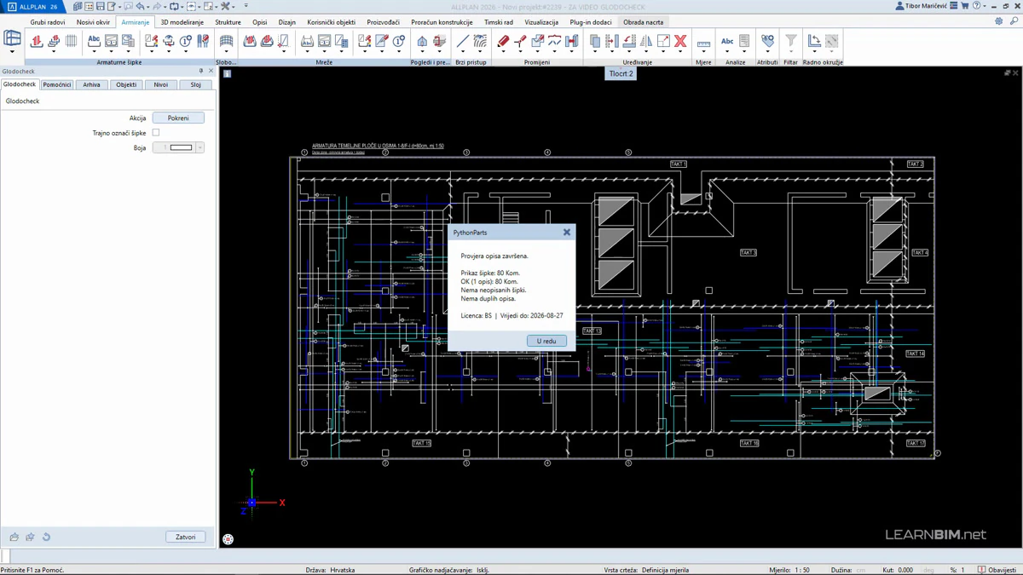This screenshot has width=1023, height=575.
Task: Expand dropdown under Abc Analize icon
Action: click(727, 52)
